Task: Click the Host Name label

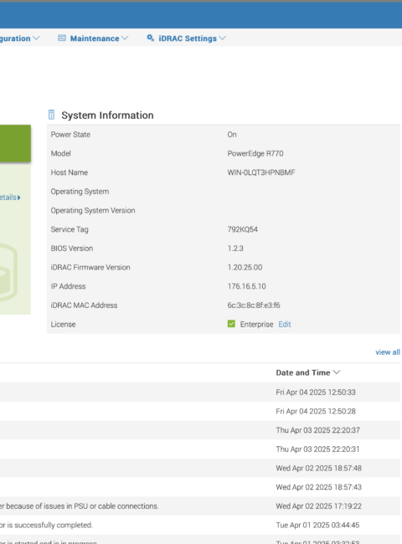Action: tap(69, 172)
